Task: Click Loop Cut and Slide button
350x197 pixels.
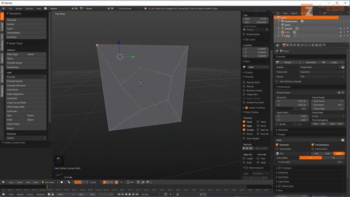Action: pos(26,102)
